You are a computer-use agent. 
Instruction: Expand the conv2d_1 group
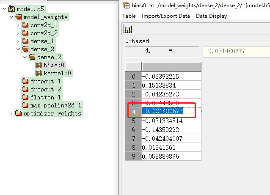18,25
